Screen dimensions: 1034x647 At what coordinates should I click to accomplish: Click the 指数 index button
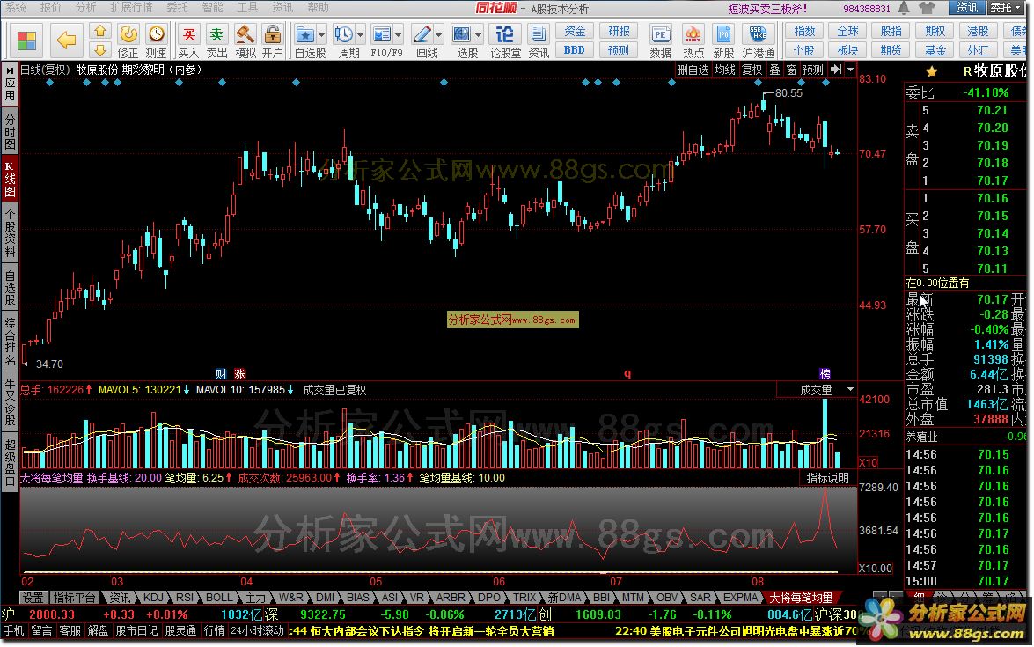tap(803, 31)
